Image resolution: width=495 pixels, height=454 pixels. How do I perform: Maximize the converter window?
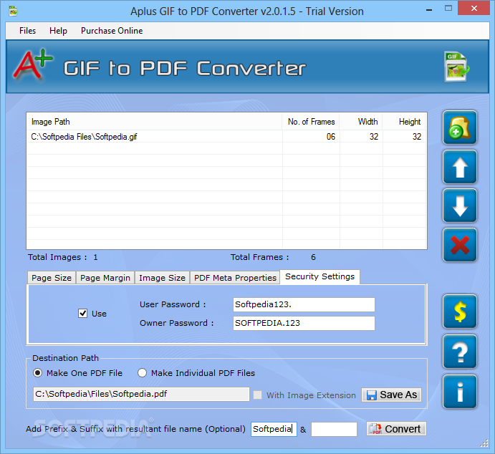[448, 9]
